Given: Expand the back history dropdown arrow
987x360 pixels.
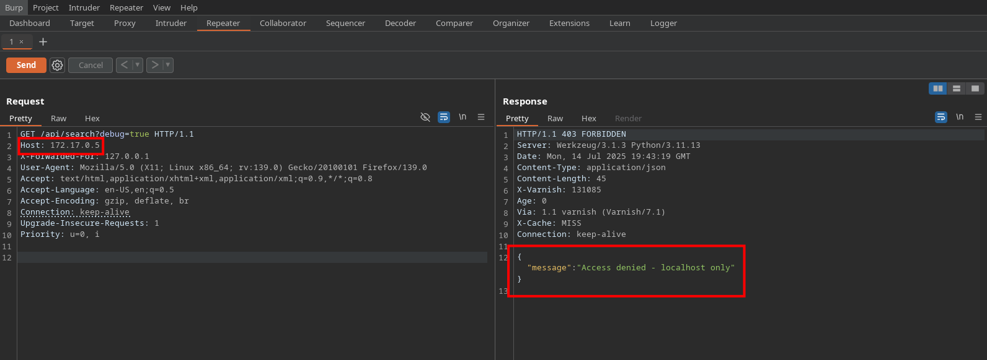Looking at the screenshot, I should click(138, 65).
